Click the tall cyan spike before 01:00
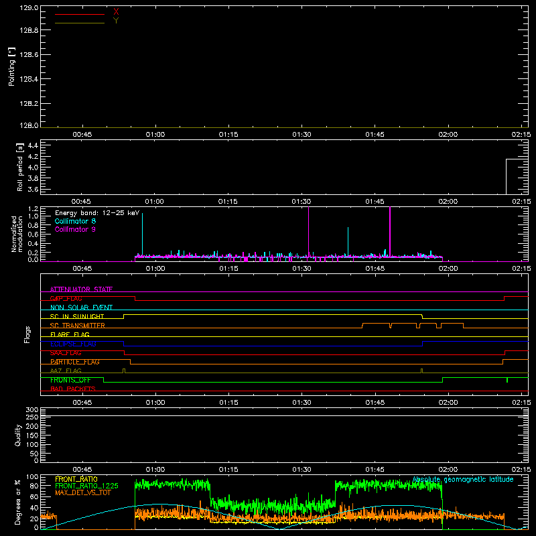Image resolution: width=536 pixels, height=536 pixels. tap(142, 234)
